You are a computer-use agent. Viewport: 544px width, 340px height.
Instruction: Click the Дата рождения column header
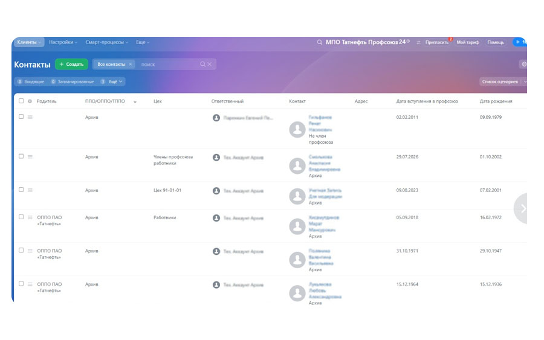pyautogui.click(x=496, y=101)
